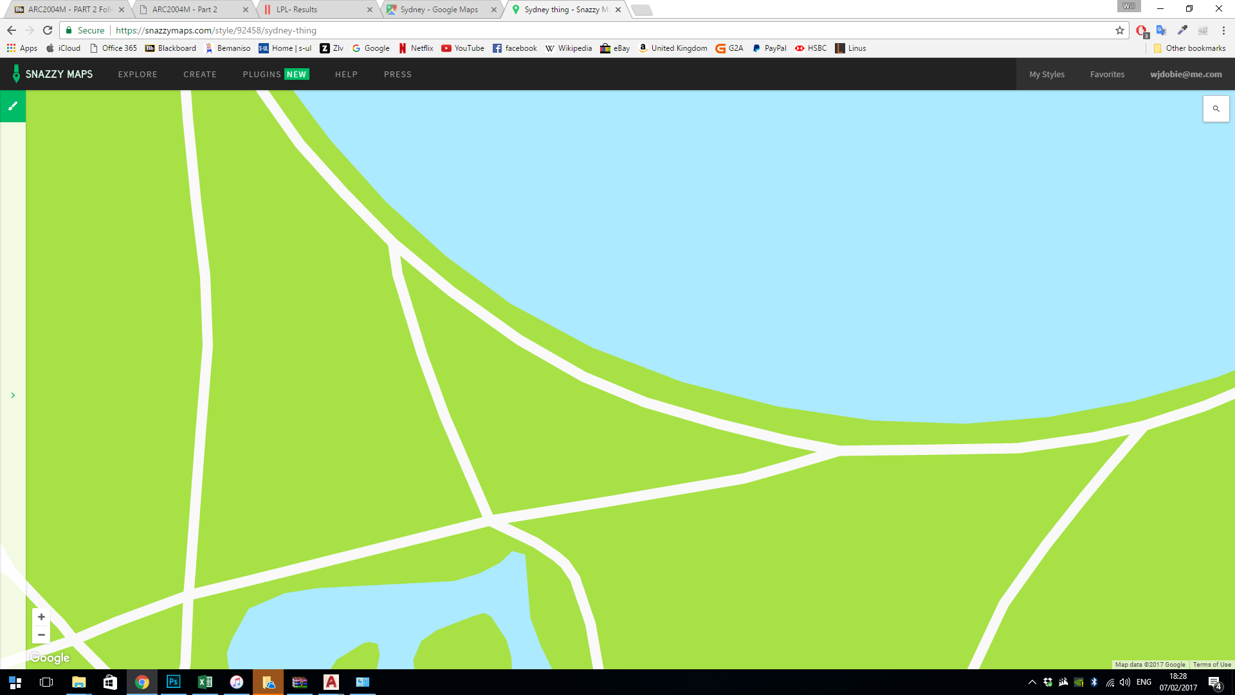Viewport: 1235px width, 695px height.
Task: Bookmark this page with the star icon
Action: pos(1120,30)
